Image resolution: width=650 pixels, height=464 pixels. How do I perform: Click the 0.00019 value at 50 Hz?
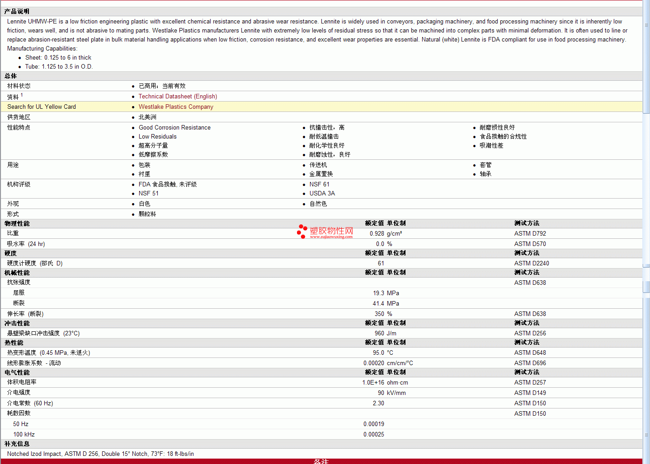coord(374,424)
